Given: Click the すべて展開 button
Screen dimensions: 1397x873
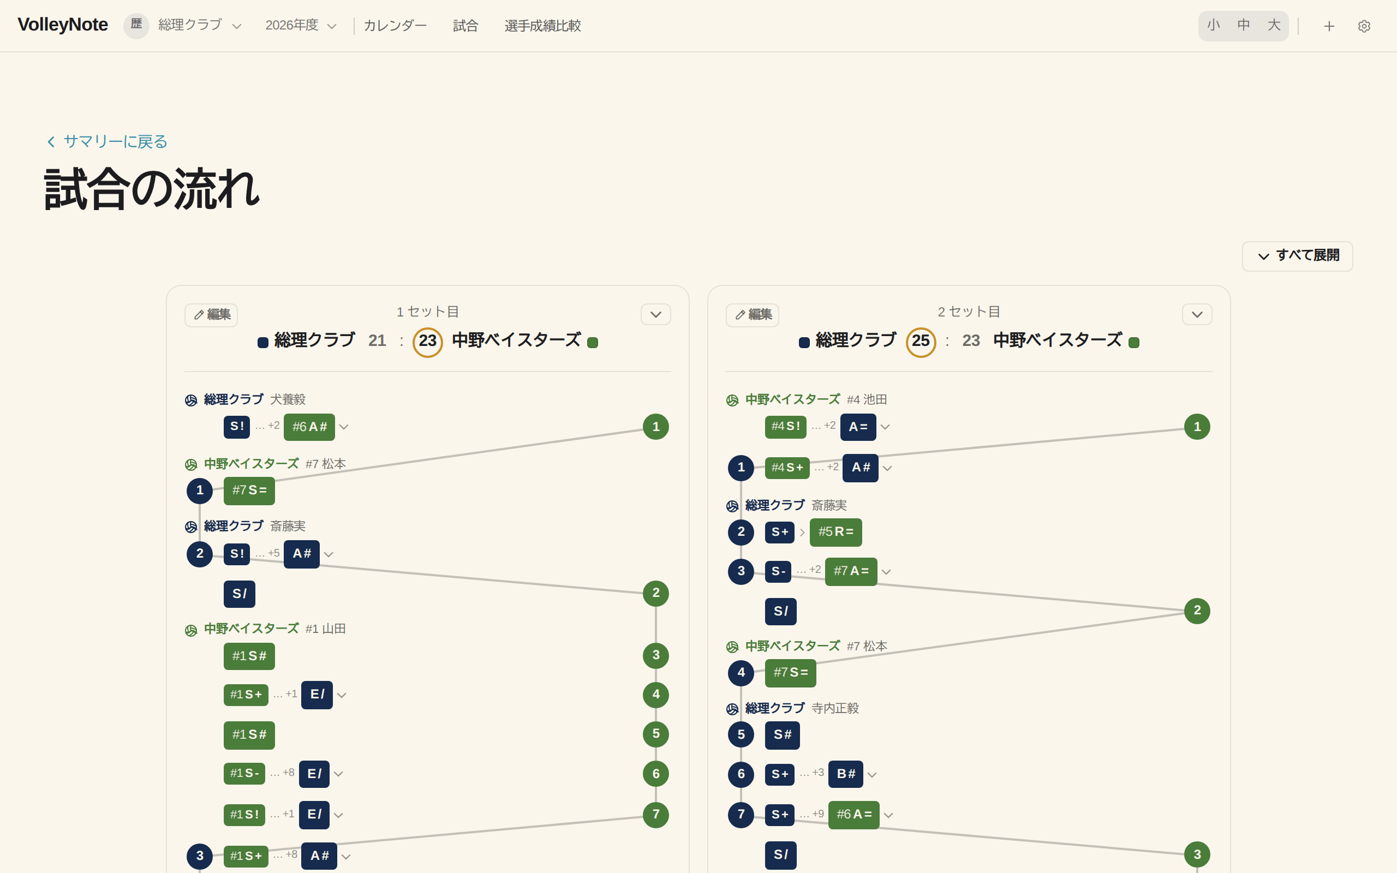Looking at the screenshot, I should coord(1297,256).
